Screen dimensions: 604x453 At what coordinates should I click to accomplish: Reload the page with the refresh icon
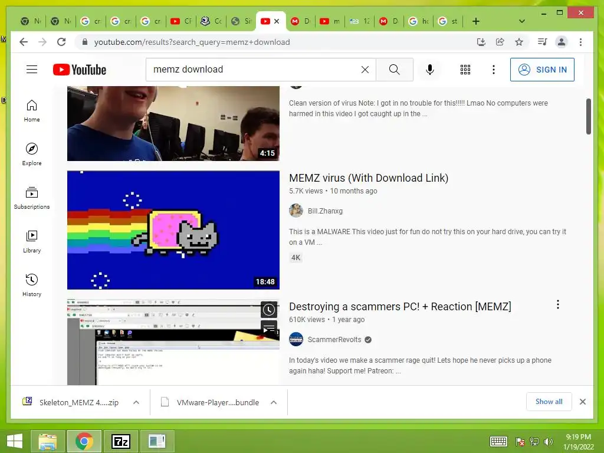[61, 42]
